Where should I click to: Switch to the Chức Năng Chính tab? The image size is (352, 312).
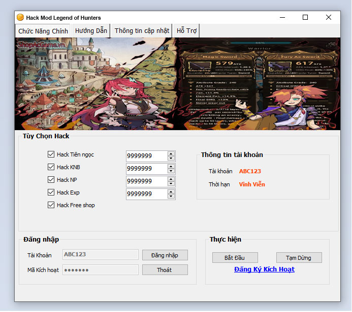click(x=43, y=31)
